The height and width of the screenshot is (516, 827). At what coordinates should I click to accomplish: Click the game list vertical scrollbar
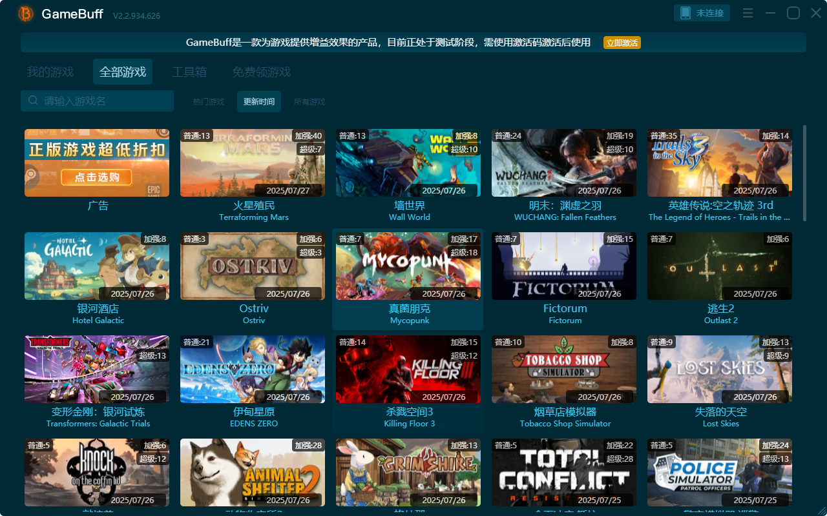coord(804,173)
